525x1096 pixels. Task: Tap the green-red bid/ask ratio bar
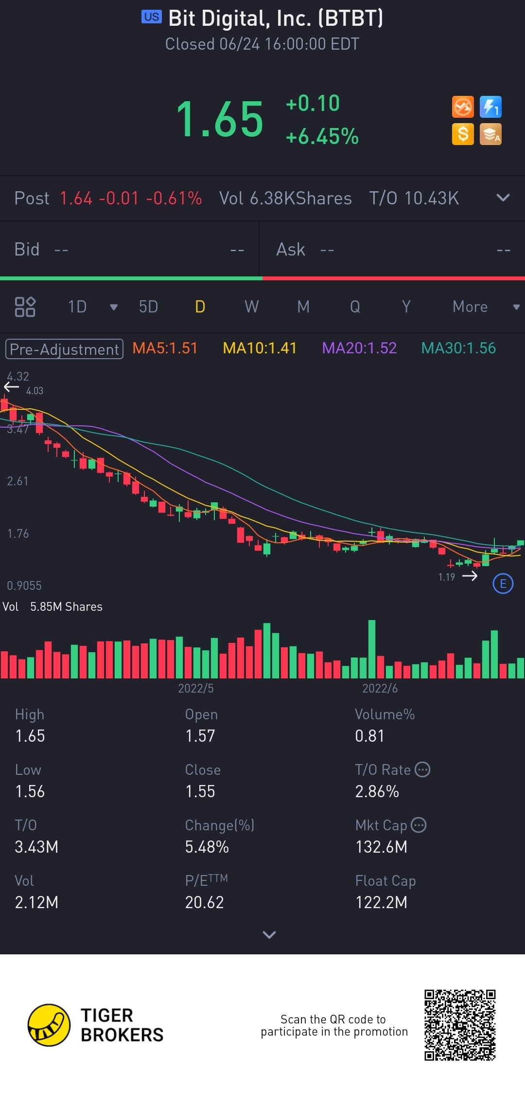coord(262,278)
